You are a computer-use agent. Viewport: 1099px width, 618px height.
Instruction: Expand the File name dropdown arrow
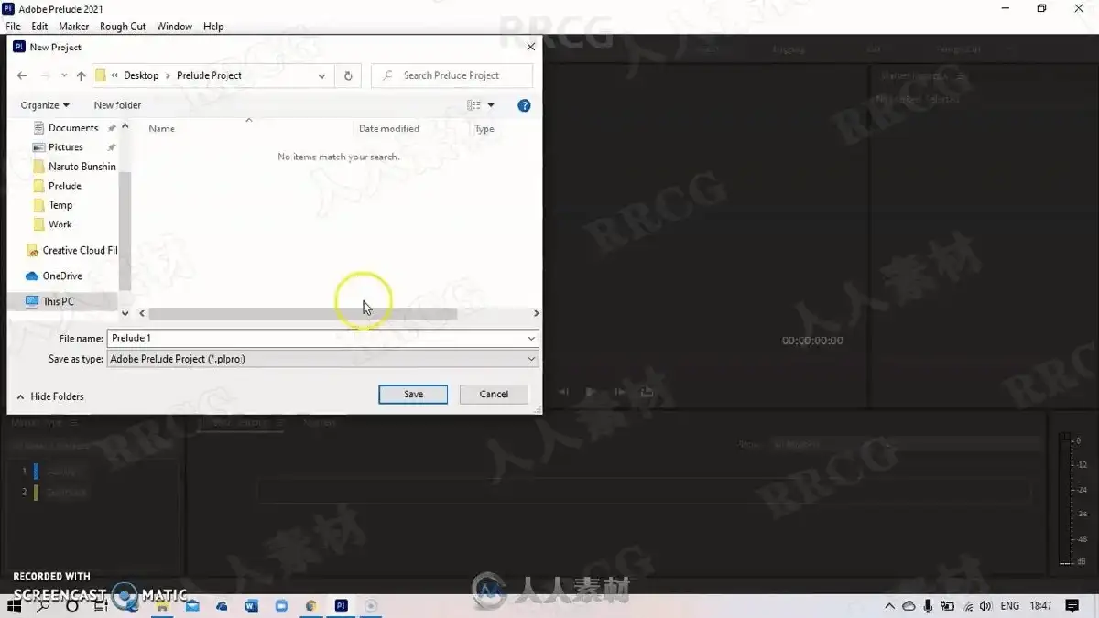531,339
